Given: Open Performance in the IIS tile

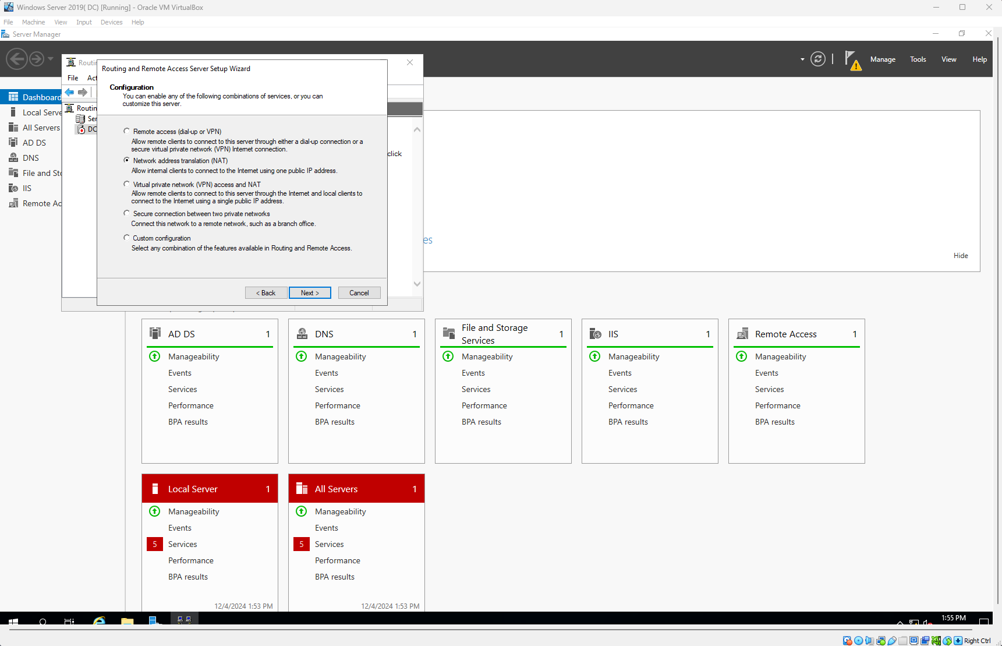Looking at the screenshot, I should point(631,405).
